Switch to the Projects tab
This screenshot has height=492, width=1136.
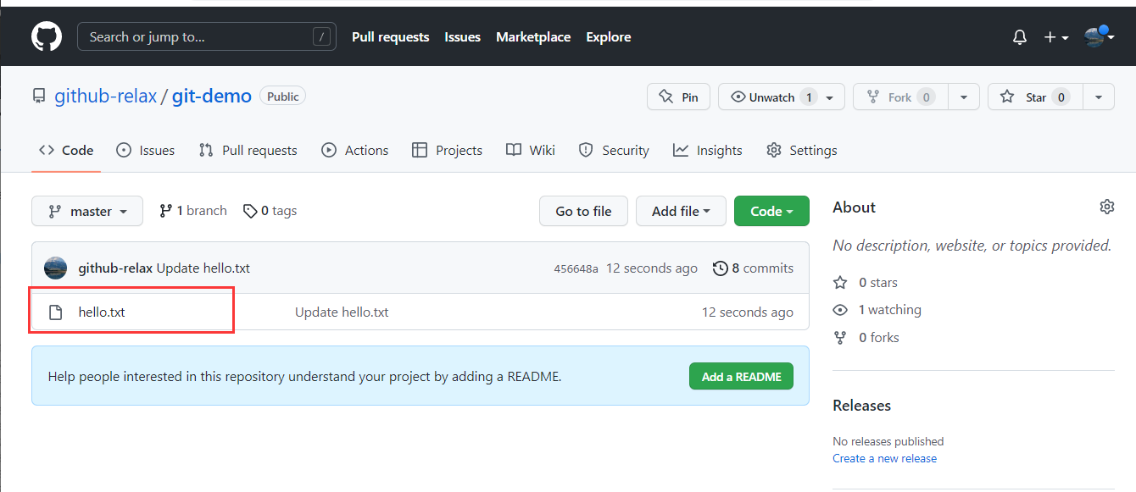tap(447, 150)
